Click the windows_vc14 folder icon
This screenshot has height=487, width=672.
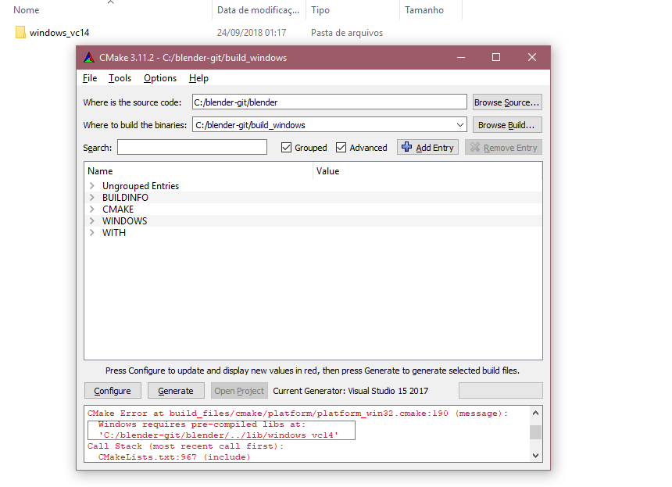pos(20,33)
